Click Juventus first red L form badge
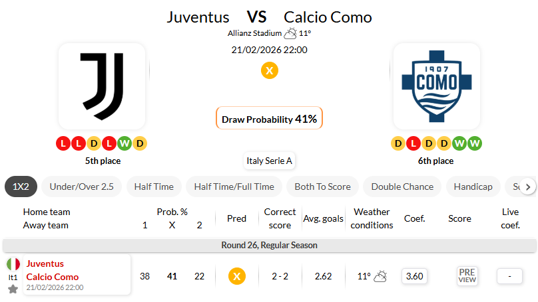538x302 pixels. tap(63, 143)
